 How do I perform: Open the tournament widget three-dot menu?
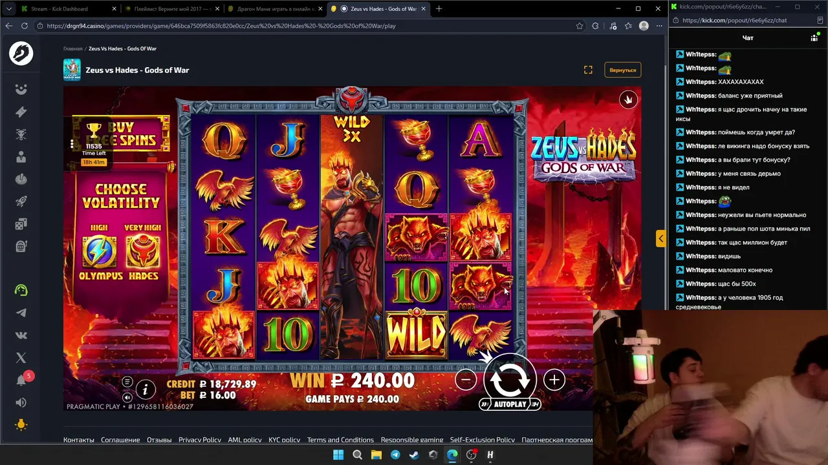point(72,143)
